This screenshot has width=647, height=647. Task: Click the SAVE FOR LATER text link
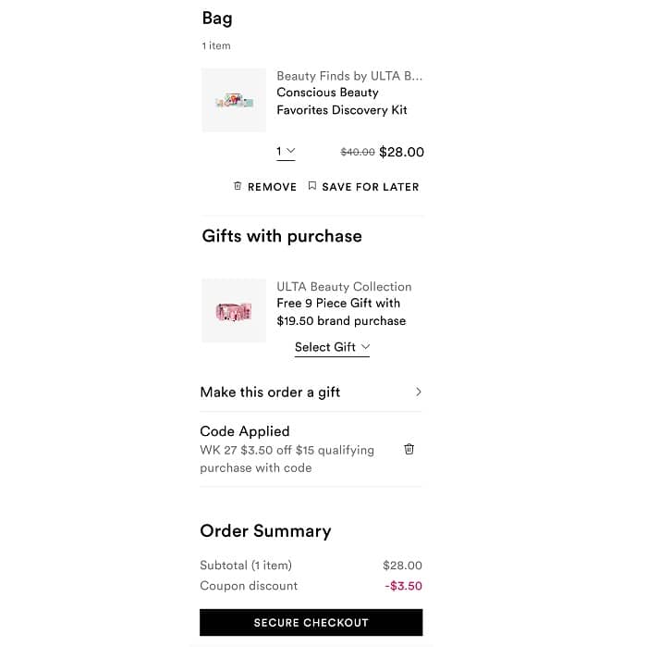click(x=370, y=187)
